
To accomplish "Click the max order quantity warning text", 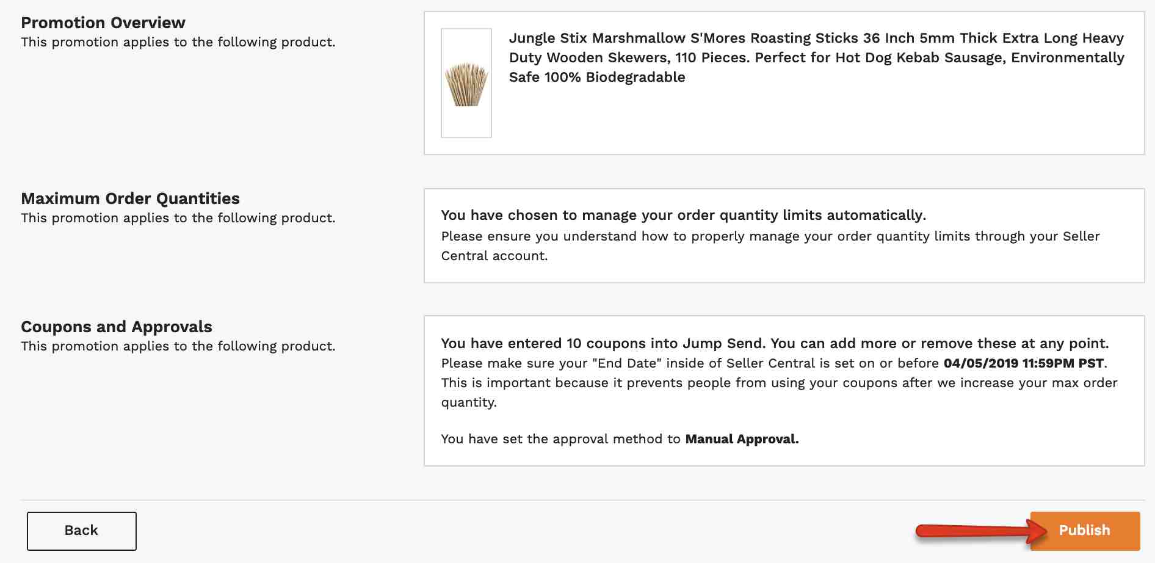I will [x=779, y=393].
